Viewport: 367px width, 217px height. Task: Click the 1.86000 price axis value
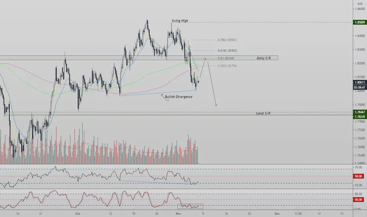click(360, 9)
